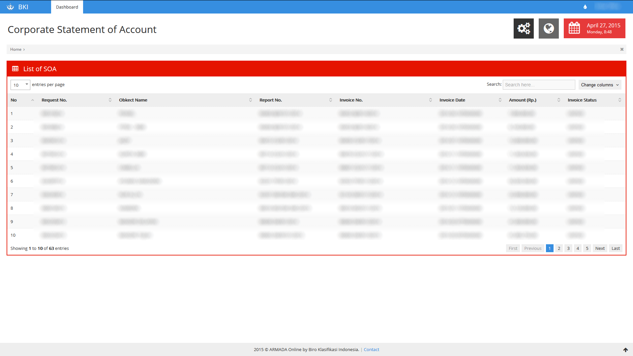Focus the Search here input field

[x=539, y=85]
